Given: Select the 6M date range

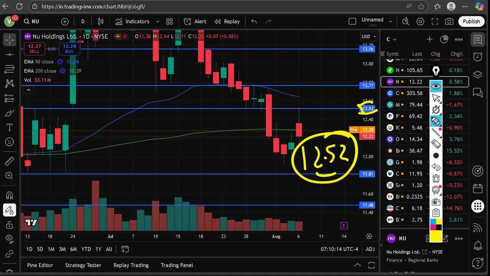Looking at the screenshot, I should [73, 249].
